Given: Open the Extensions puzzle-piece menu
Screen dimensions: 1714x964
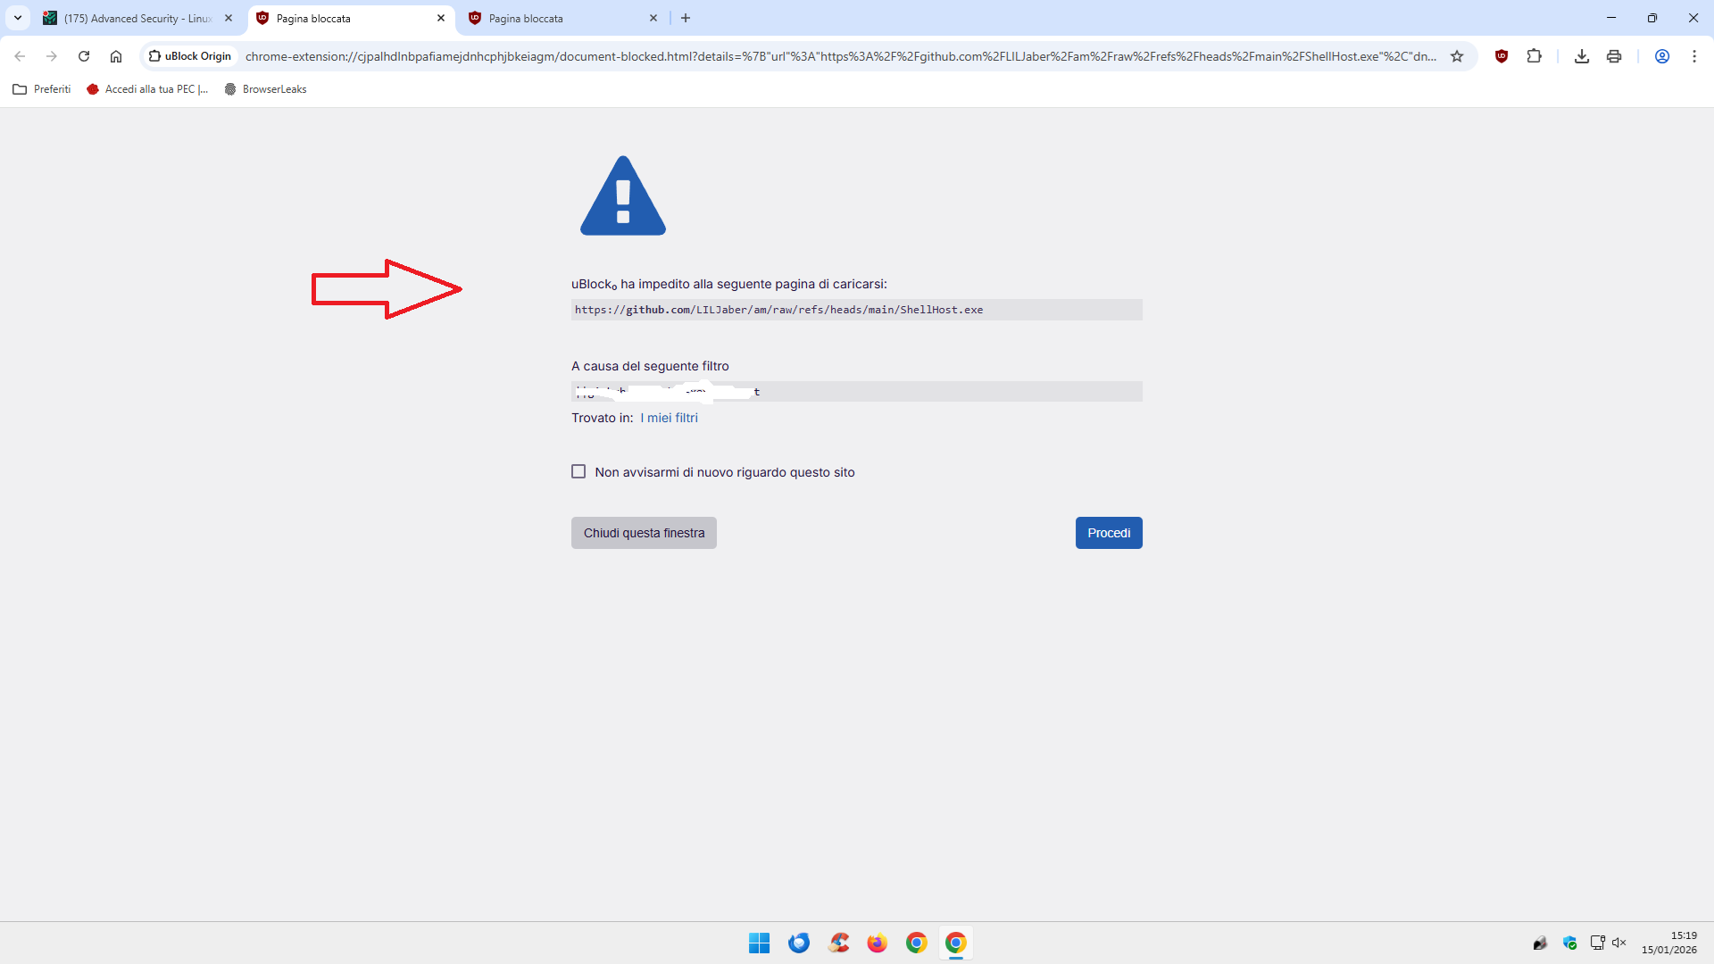Looking at the screenshot, I should (x=1534, y=56).
